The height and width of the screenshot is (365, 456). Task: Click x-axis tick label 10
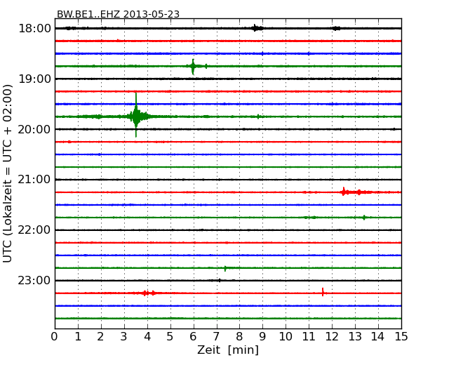click(x=286, y=337)
